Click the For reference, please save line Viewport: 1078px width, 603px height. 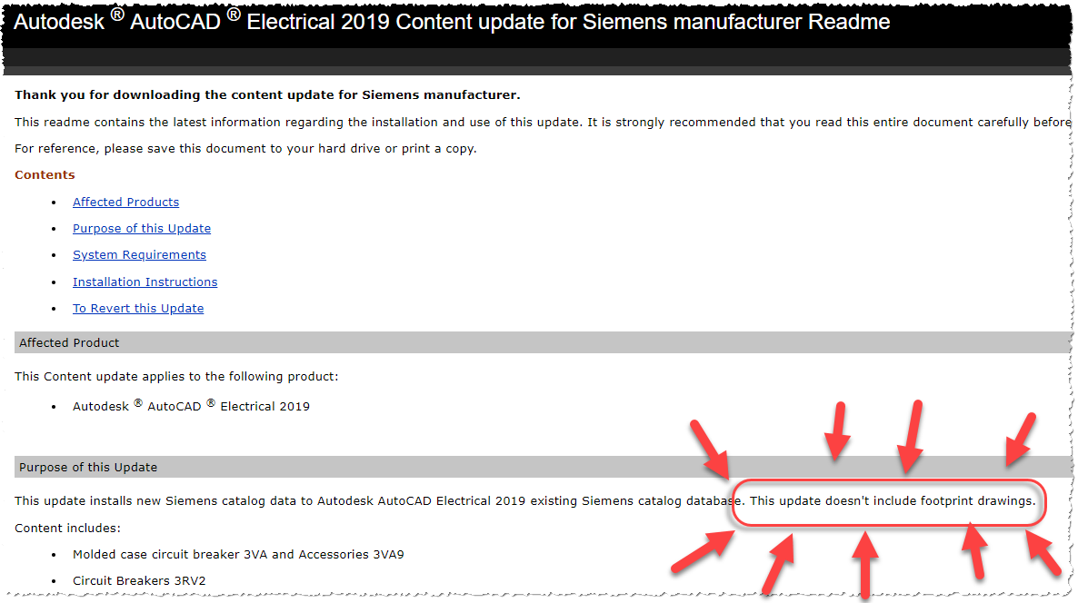click(245, 149)
